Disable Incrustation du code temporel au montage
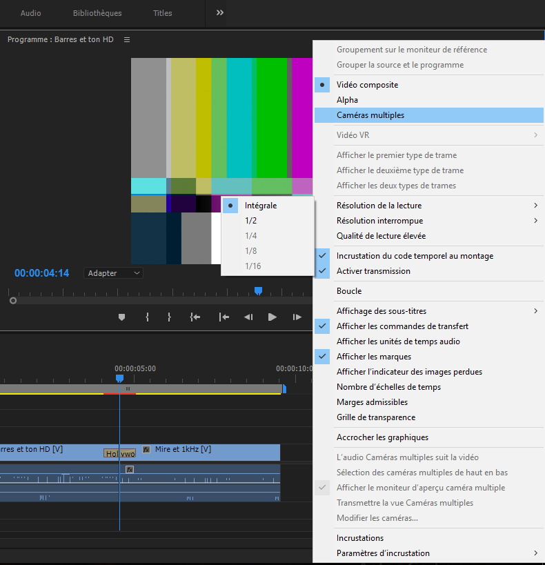 tap(415, 256)
